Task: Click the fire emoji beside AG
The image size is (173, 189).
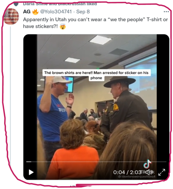Action: coord(35,12)
